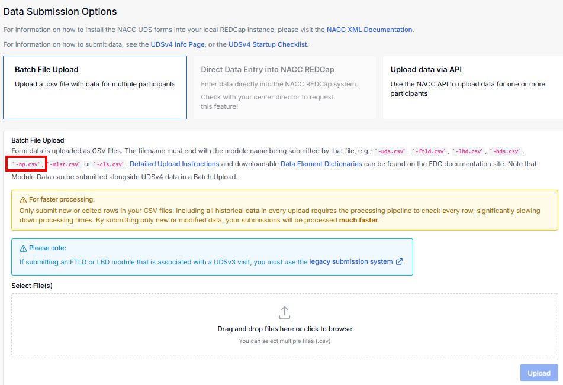Click the `-uds.csv` code snippet
This screenshot has height=385, width=563.
click(390, 151)
